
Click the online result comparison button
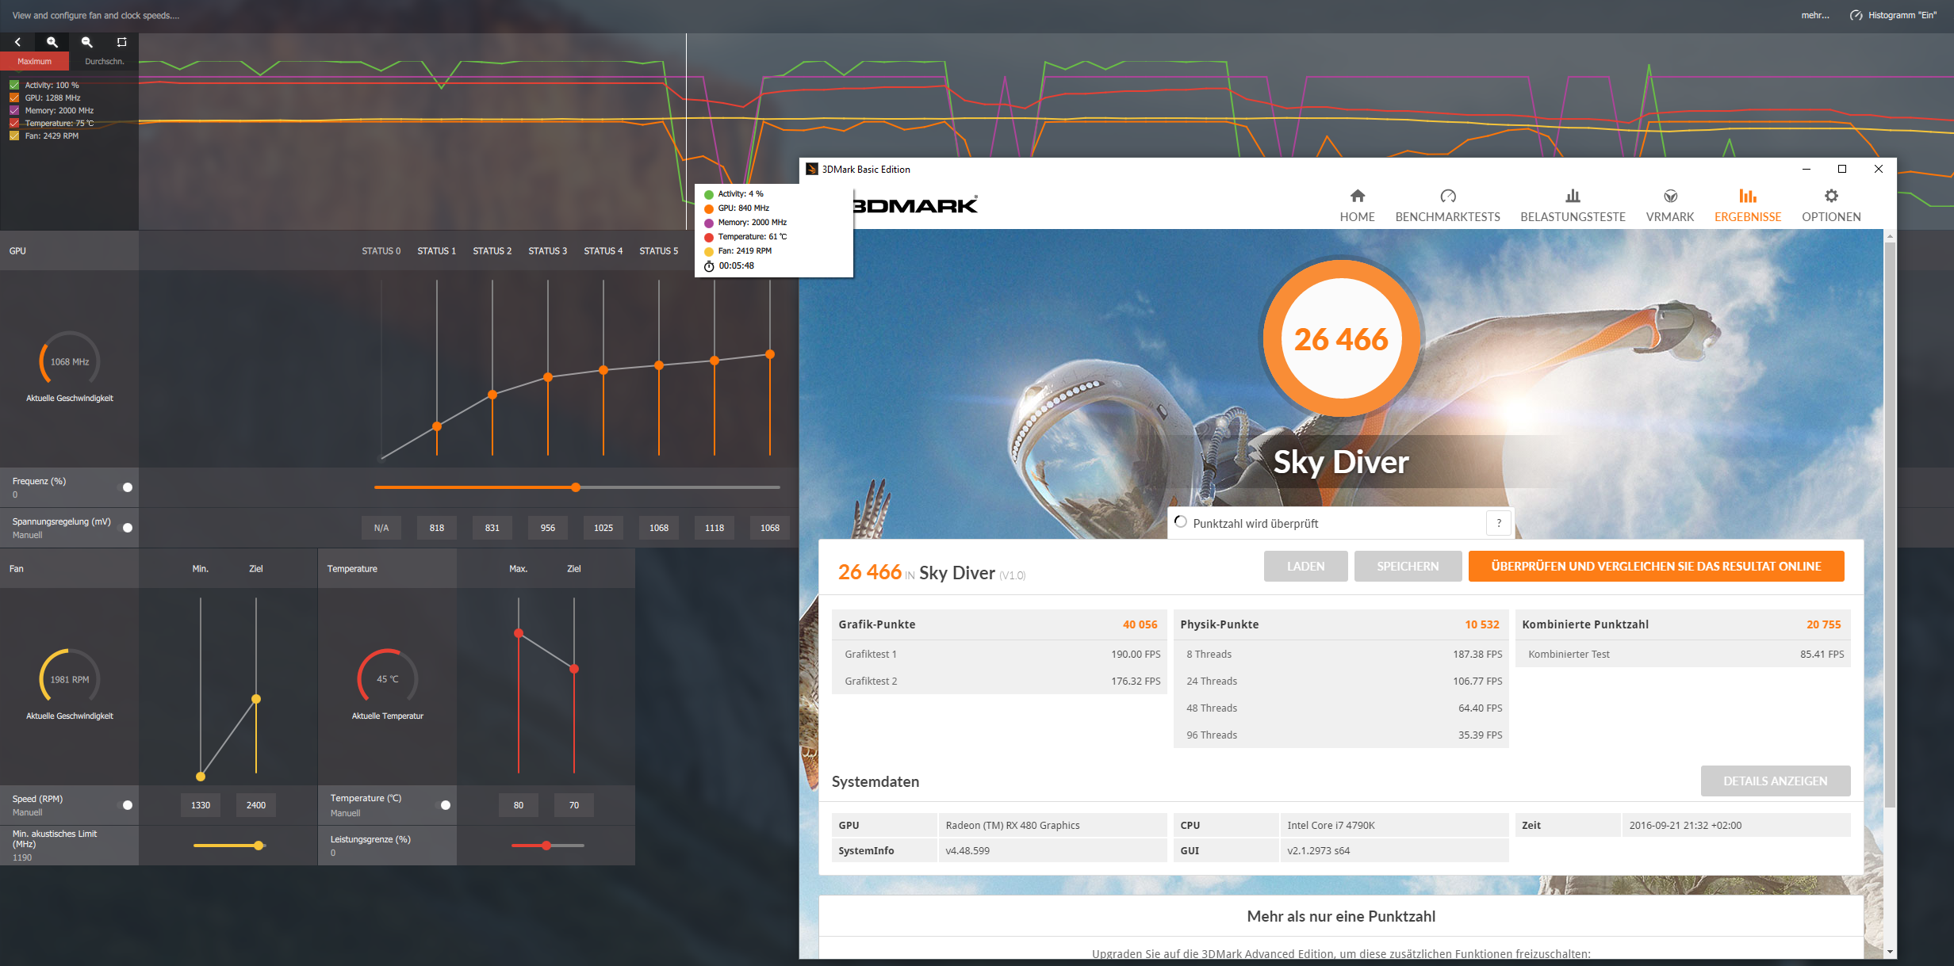click(1655, 566)
